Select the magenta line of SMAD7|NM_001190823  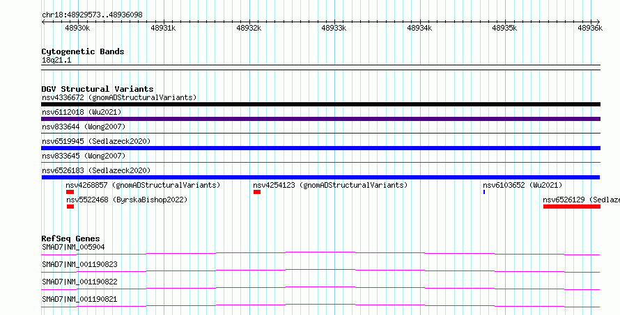click(320, 270)
